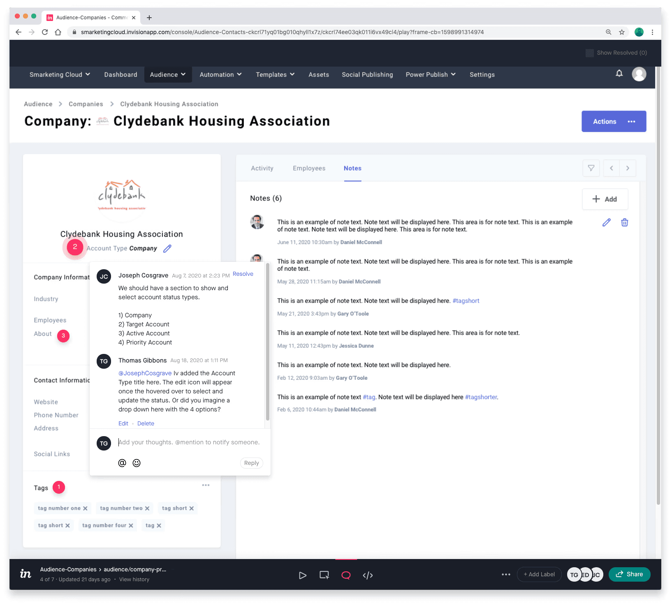This screenshot has height=603, width=672.
Task: Start InVision preview mode play icon
Action: pyautogui.click(x=303, y=575)
